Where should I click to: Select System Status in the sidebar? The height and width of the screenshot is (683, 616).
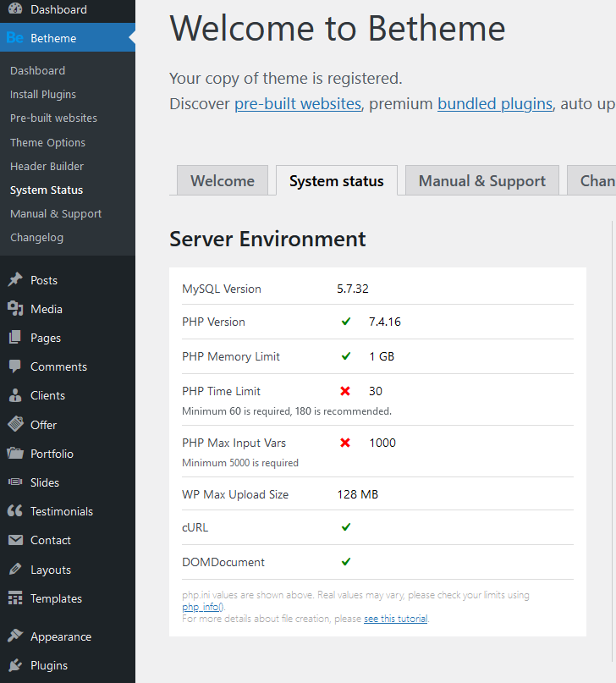[x=47, y=190]
